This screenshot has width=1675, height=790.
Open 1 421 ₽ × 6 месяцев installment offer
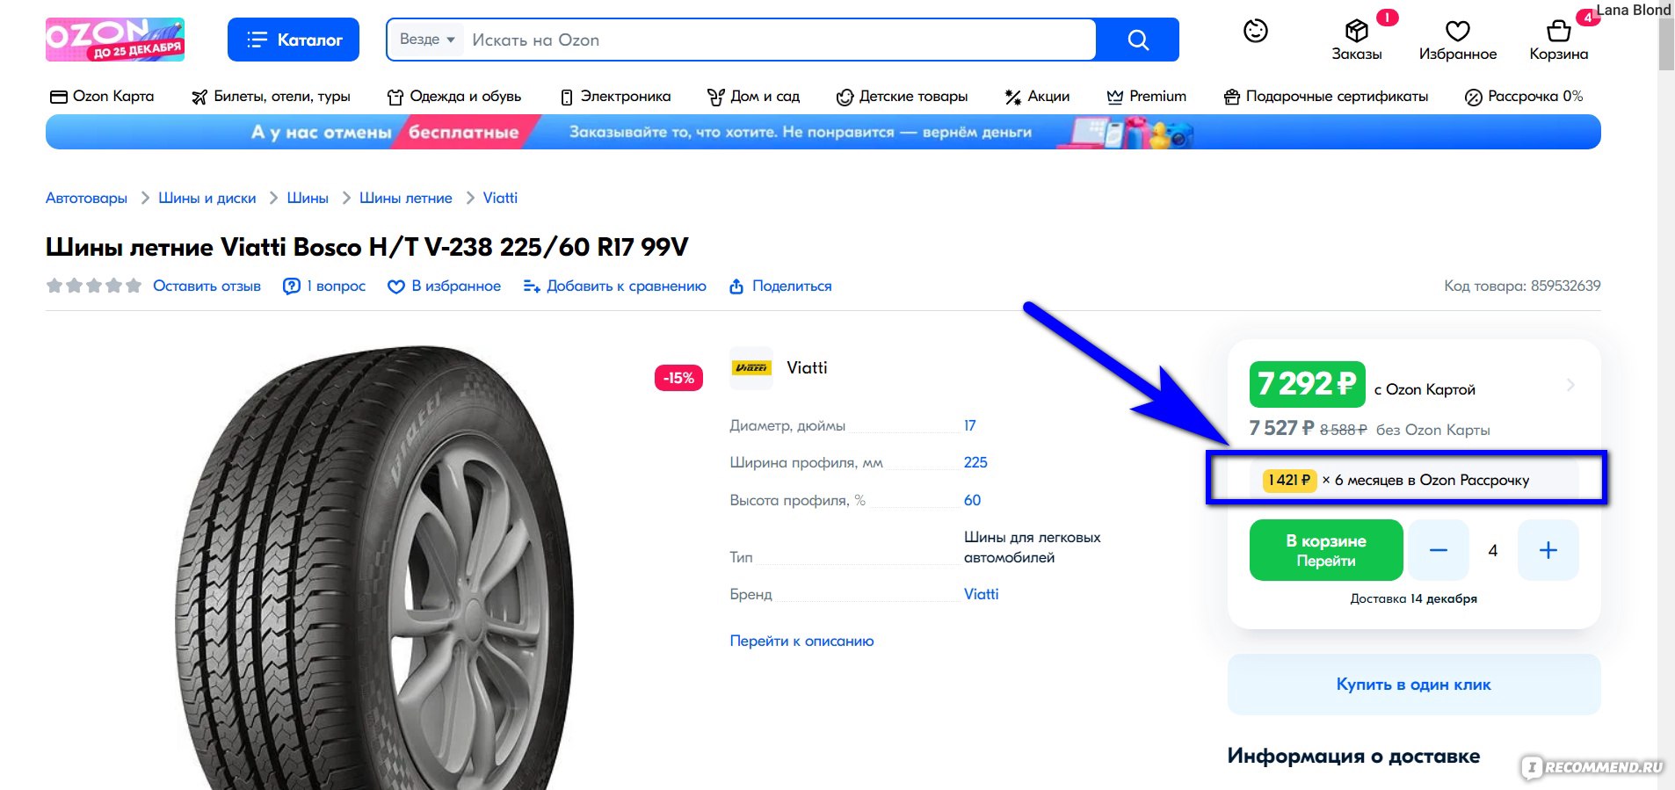(1414, 480)
